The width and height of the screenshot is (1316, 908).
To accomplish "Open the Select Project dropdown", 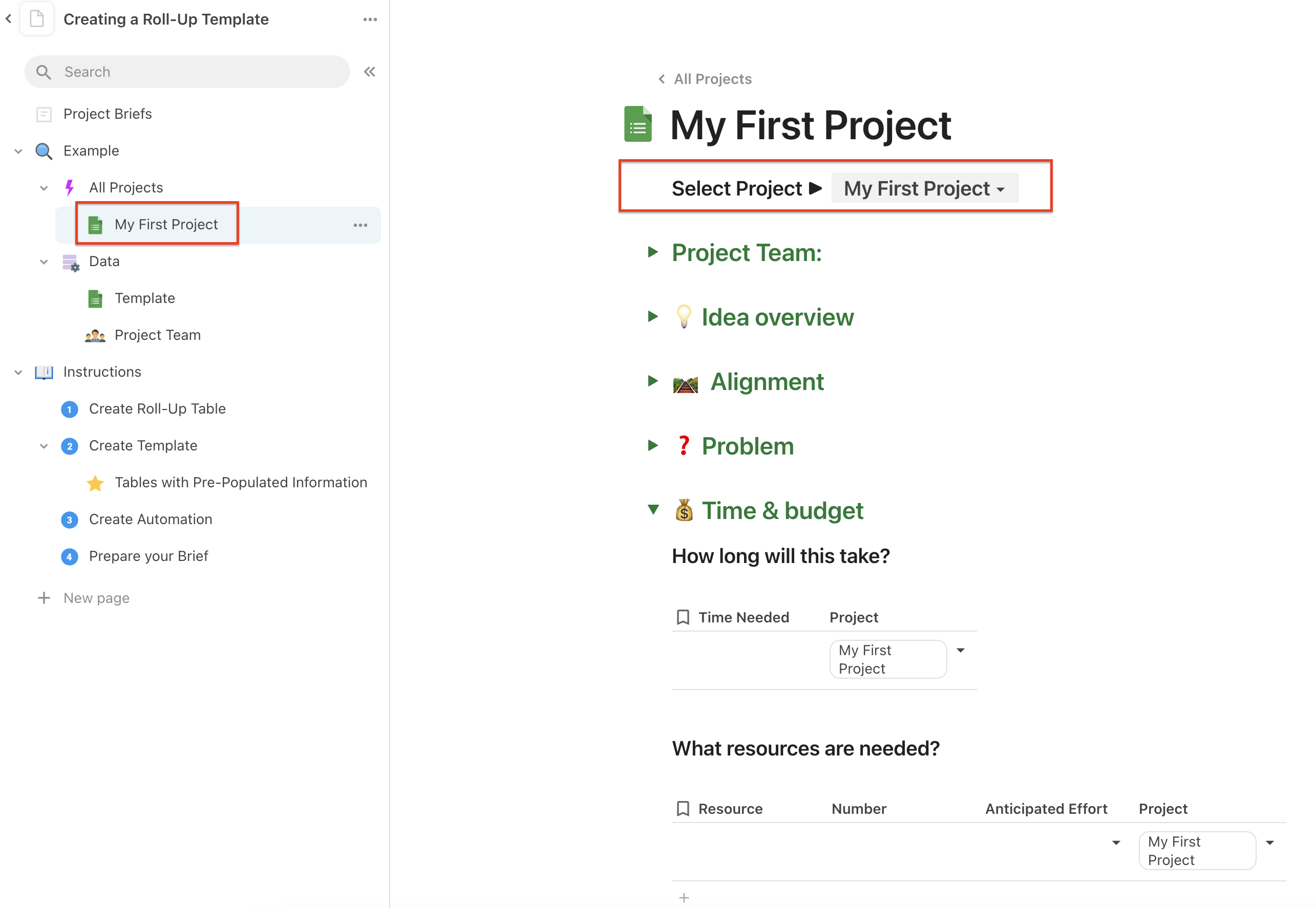I will 924,188.
